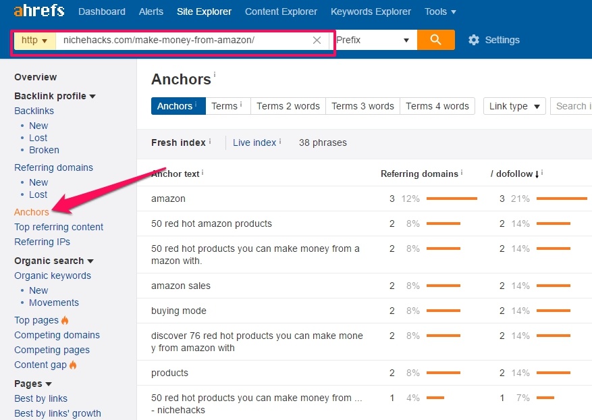Open Anchors in the sidebar
The height and width of the screenshot is (420, 592).
pyautogui.click(x=32, y=212)
